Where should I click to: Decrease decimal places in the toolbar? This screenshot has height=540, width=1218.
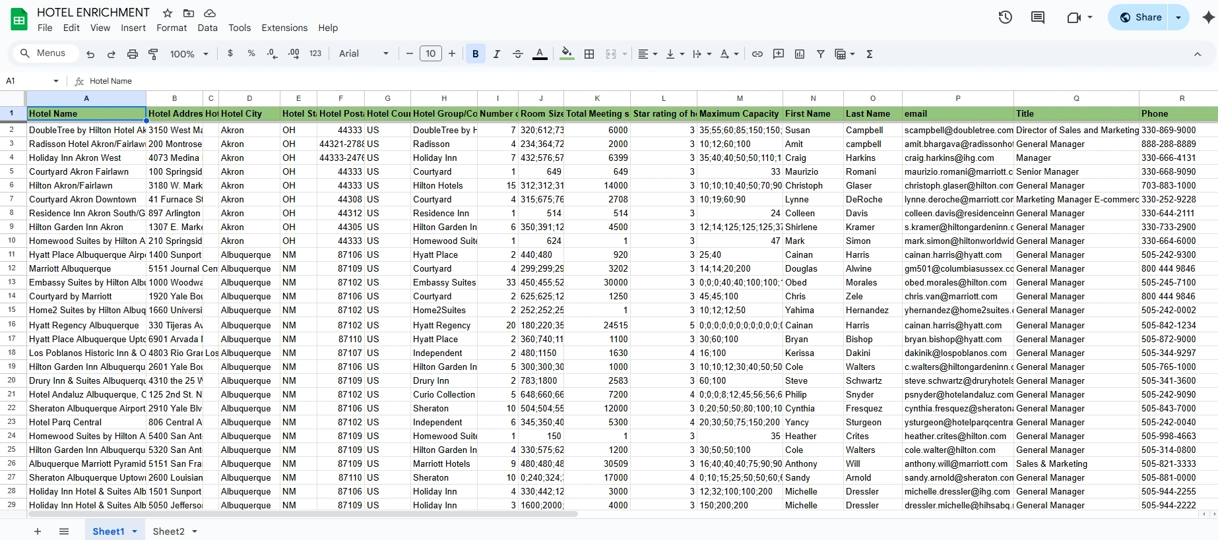pyautogui.click(x=272, y=53)
